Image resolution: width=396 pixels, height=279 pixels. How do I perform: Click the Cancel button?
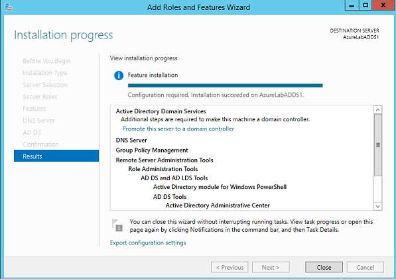coord(365,267)
